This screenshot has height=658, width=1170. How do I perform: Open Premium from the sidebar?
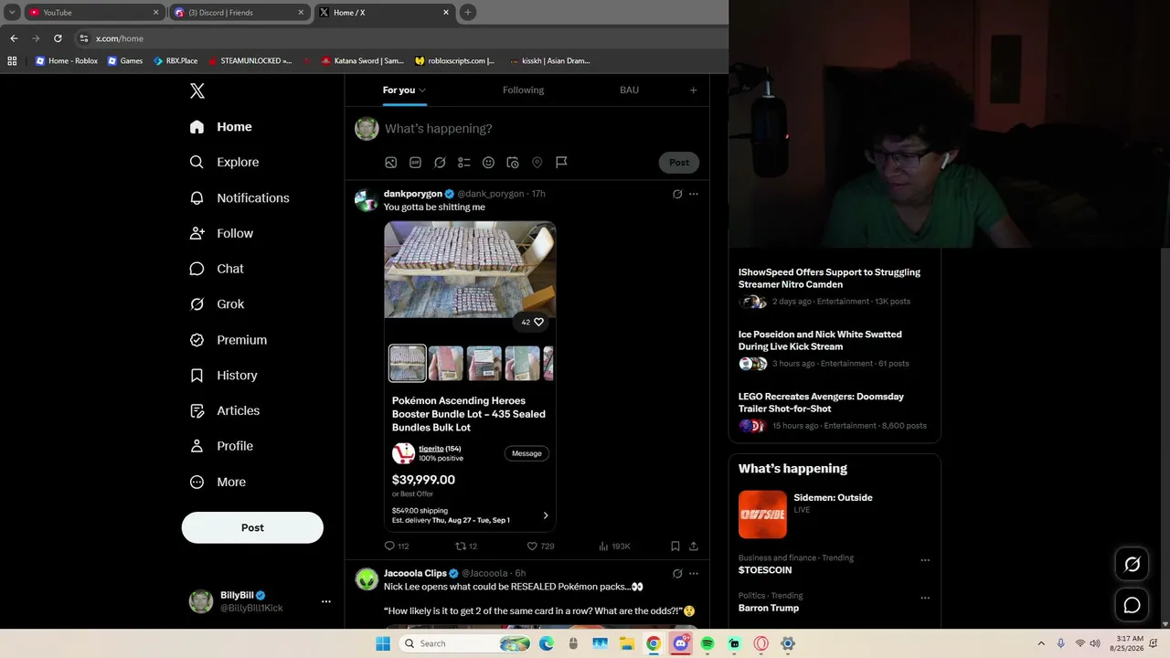pos(228,340)
